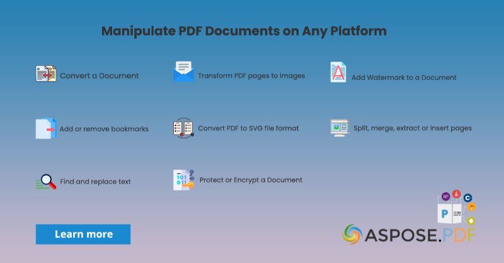Select 'Split, merge, extract or insert pages'
The width and height of the screenshot is (504, 263).
[x=413, y=128]
